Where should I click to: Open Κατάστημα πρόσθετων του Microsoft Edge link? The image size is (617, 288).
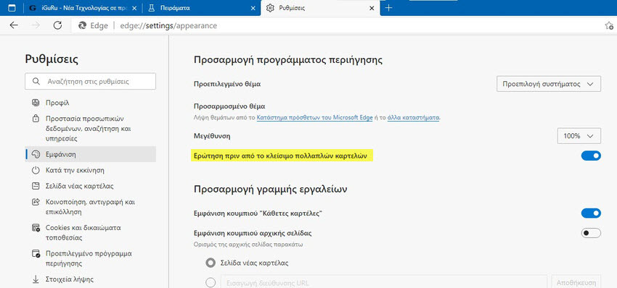314,117
